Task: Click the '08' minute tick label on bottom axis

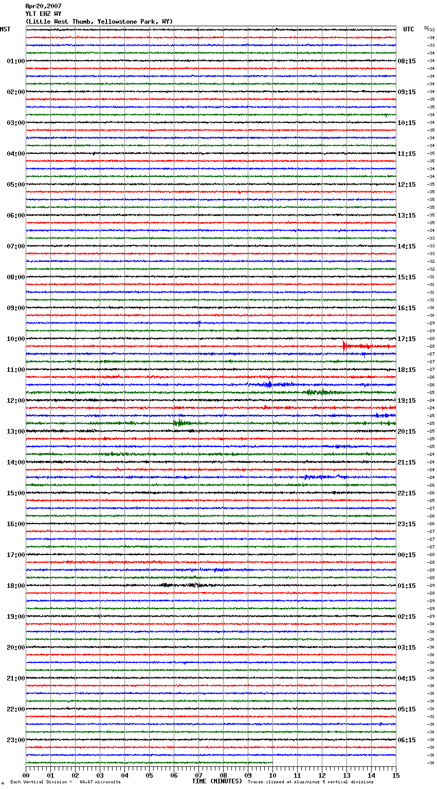Action: 223,775
